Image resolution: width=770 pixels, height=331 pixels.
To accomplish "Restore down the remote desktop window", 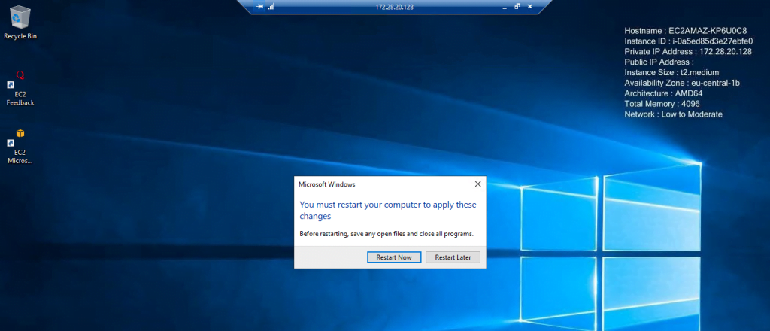I will 517,6.
